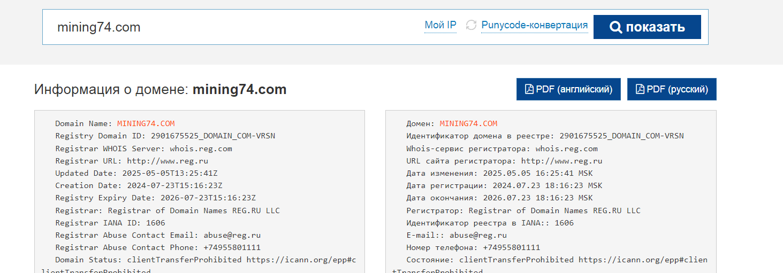Click whois.reg.com in Whois-сервис регистратора line
Image resolution: width=783 pixels, height=273 pixels.
point(566,149)
